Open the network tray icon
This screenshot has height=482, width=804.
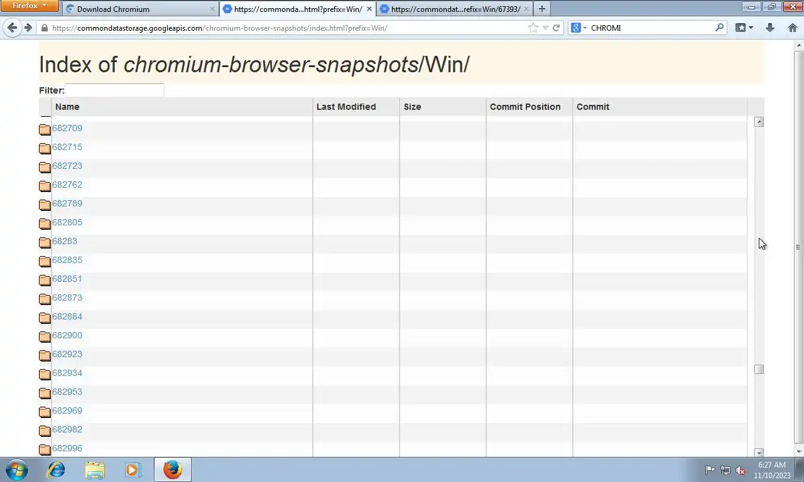click(725, 469)
